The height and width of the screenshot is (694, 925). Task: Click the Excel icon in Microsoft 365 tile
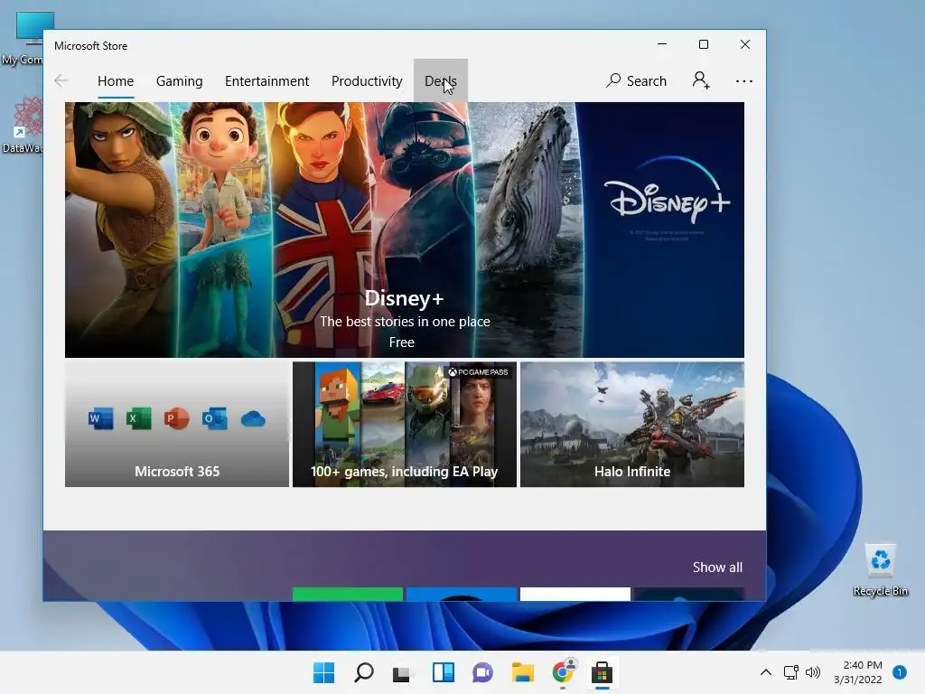tap(138, 419)
